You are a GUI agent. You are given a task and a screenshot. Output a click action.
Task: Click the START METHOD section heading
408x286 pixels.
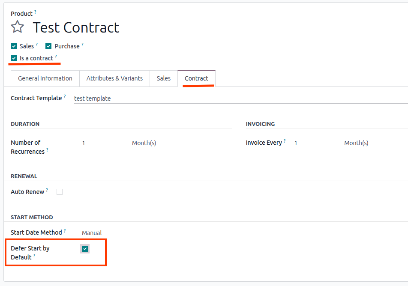coord(32,217)
